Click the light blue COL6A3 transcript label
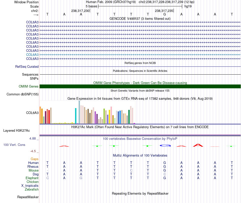Image resolution: width=241 pixels, height=203 pixels. 32,55
